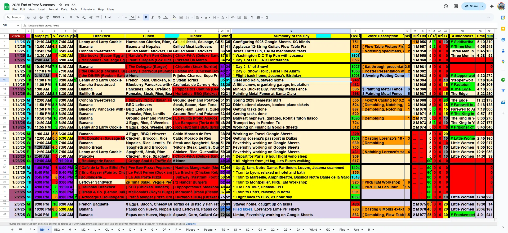Redo the last undone action
Viewport: 508px width, 233px height.
pyautogui.click(x=34, y=17)
